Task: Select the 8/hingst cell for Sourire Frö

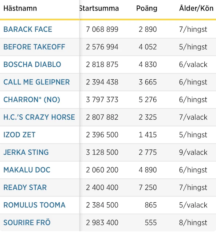Action: coord(193,223)
